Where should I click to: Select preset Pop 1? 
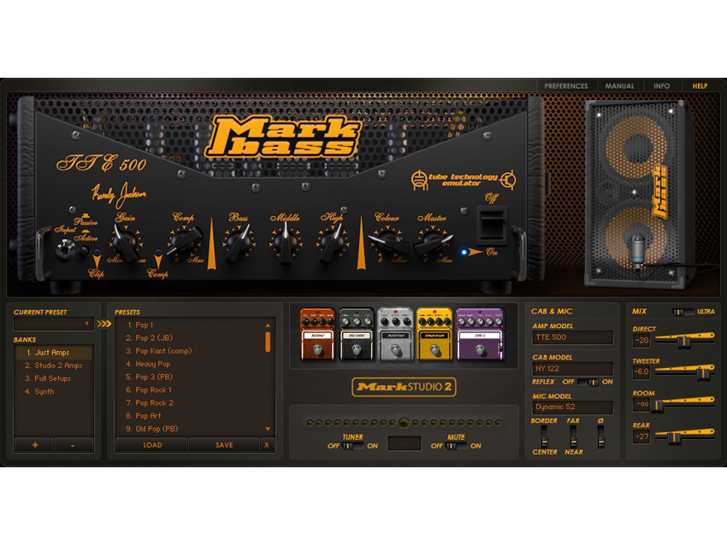(x=190, y=325)
